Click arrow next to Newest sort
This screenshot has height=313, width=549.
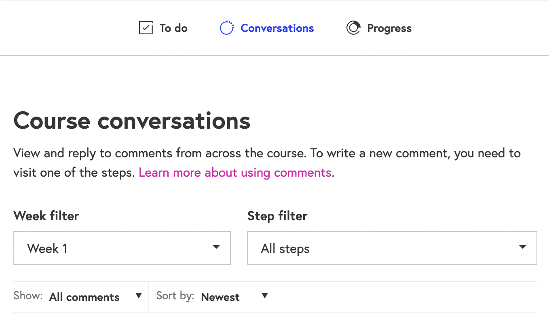pos(265,296)
